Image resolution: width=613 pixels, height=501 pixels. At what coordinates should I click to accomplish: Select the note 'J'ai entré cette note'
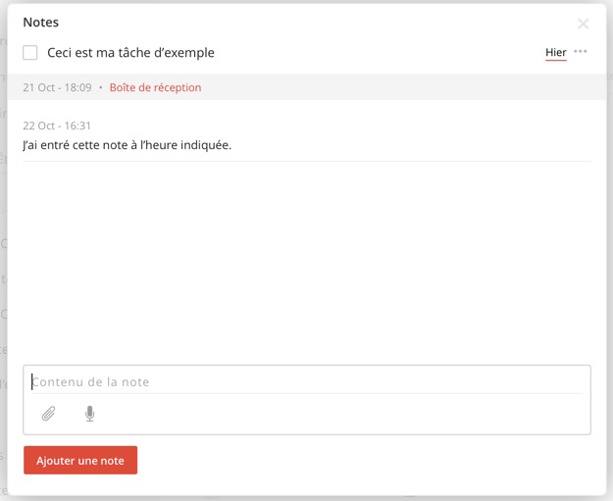(x=128, y=145)
